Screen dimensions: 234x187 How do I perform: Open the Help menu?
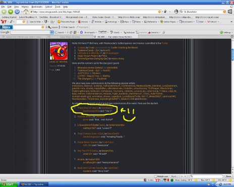coord(66,7)
